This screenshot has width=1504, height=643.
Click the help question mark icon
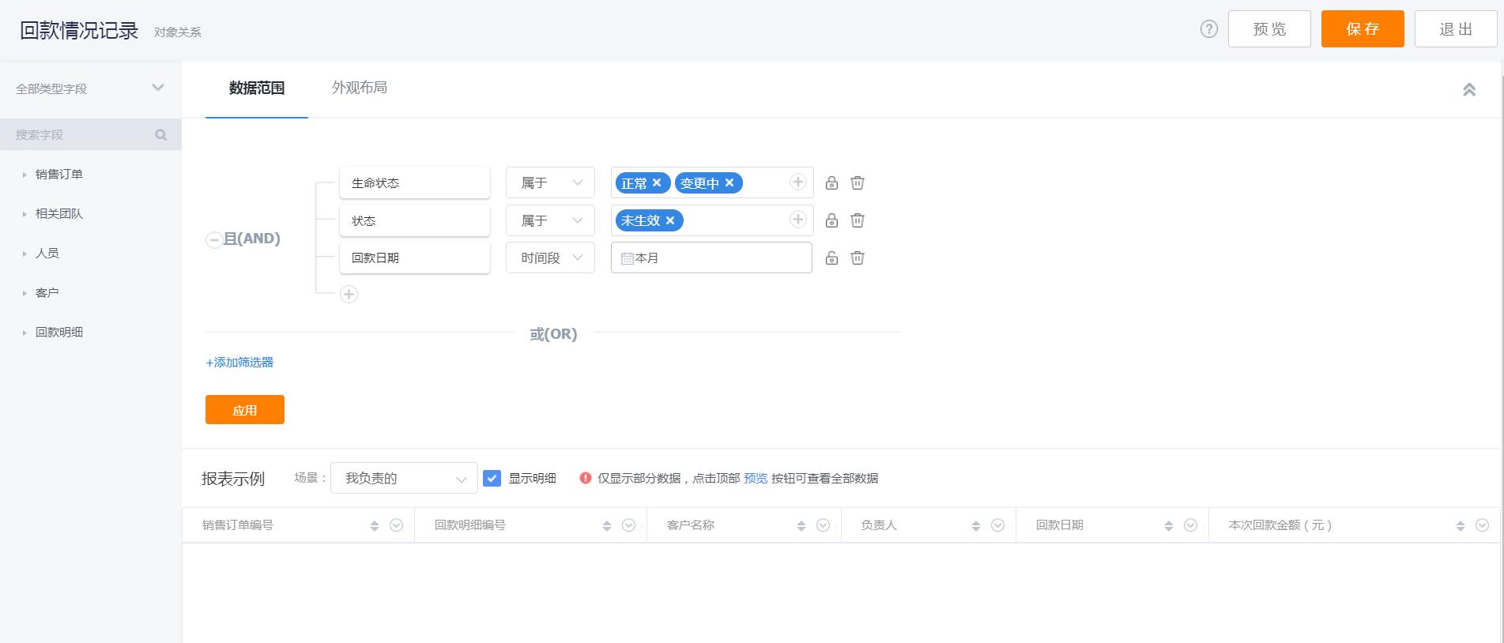pos(1208,29)
